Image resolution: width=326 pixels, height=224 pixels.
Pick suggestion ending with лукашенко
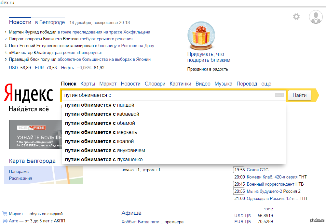click(x=103, y=160)
